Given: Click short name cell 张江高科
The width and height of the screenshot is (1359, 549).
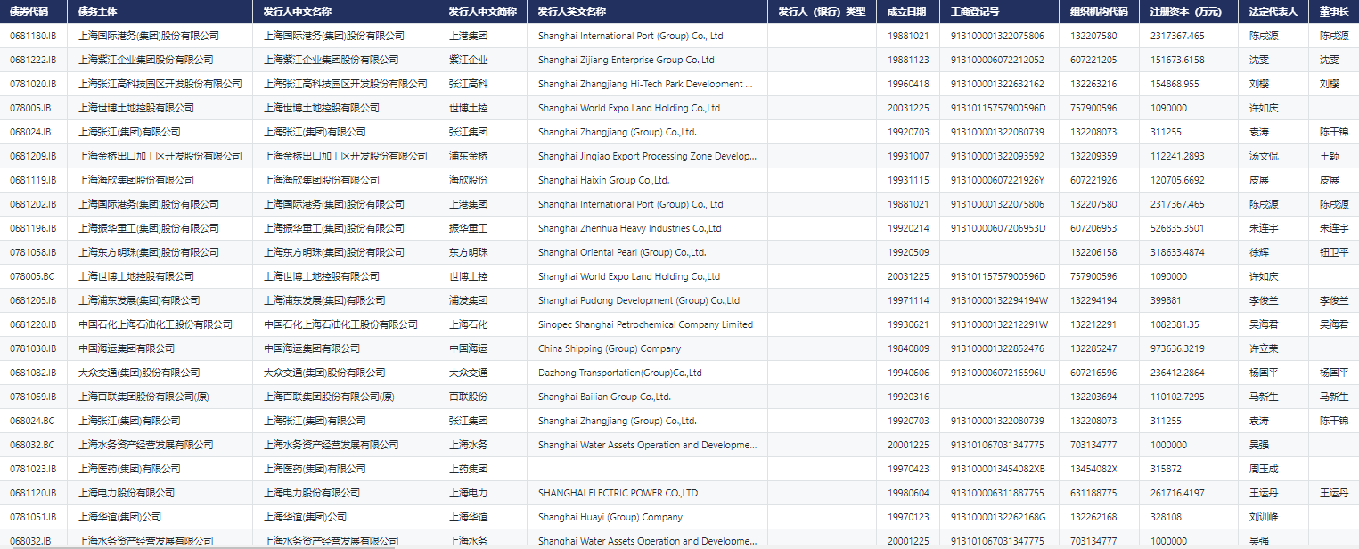Looking at the screenshot, I should [x=482, y=84].
